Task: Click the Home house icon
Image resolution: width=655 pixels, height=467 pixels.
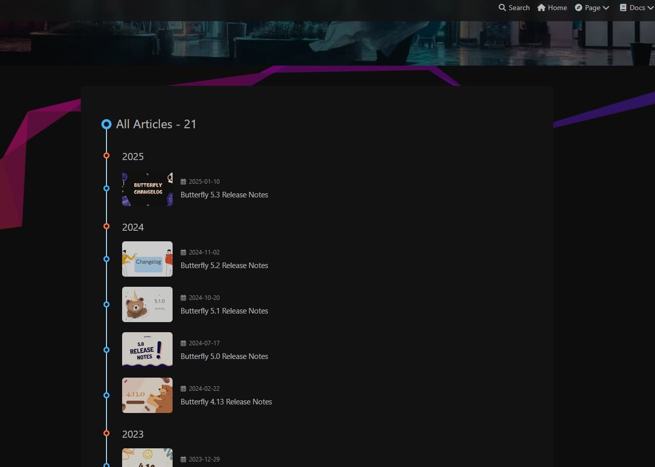Action: (x=541, y=8)
